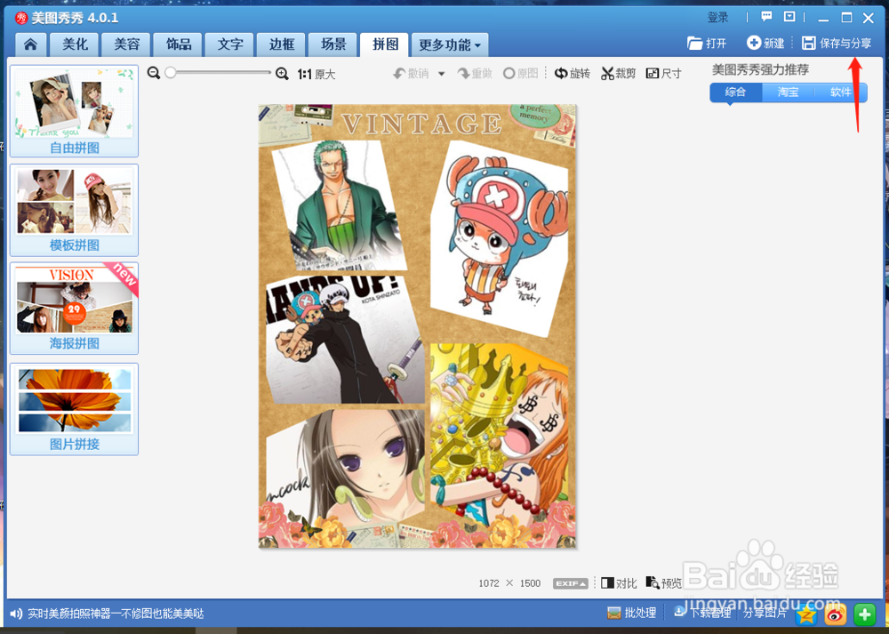Open the 裁剪 (crop) tool

tap(619, 73)
